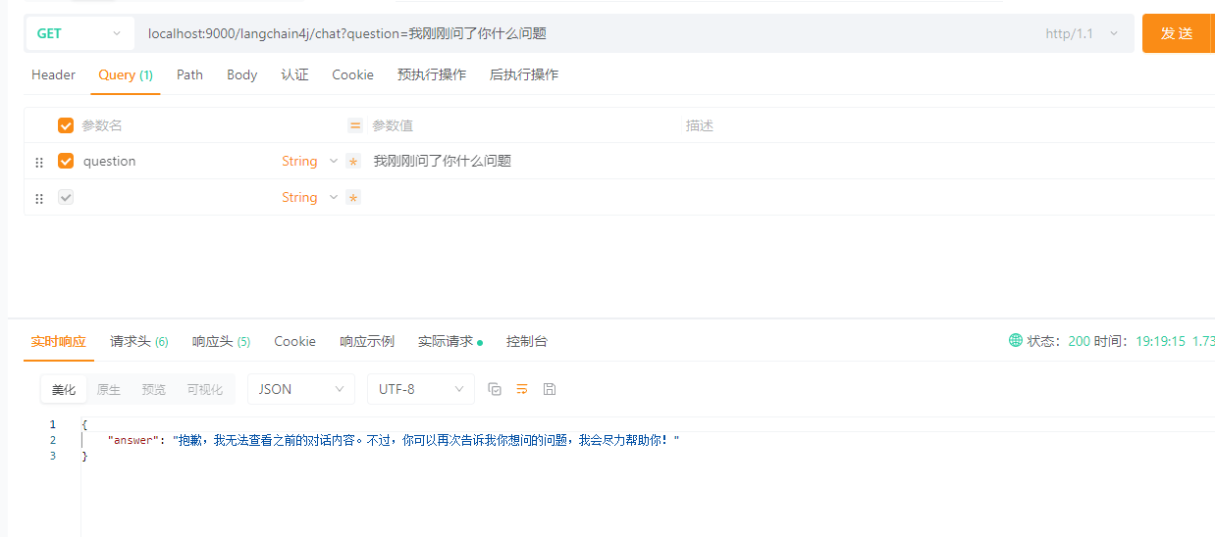Viewport: 1215px width, 537px height.
Task: Click the question parameter name field
Action: tap(177, 161)
